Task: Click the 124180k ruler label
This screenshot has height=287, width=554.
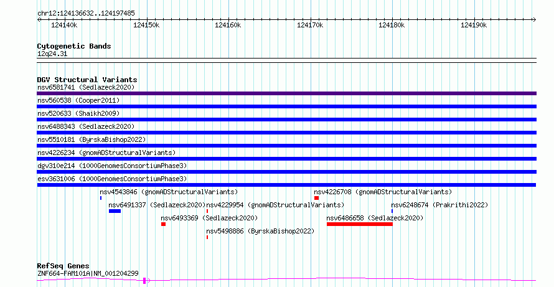Action: coord(392,25)
